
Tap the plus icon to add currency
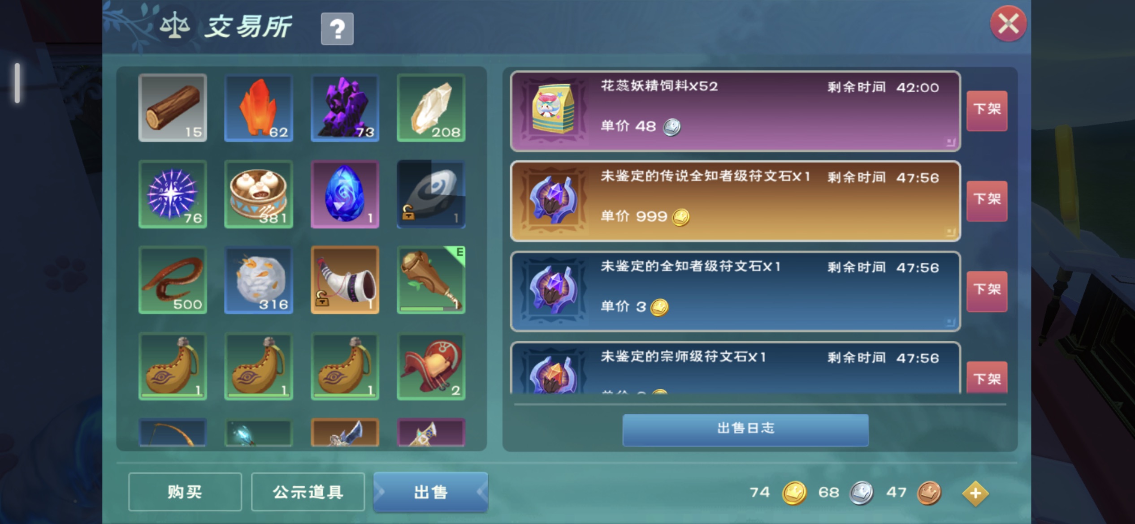coord(975,493)
